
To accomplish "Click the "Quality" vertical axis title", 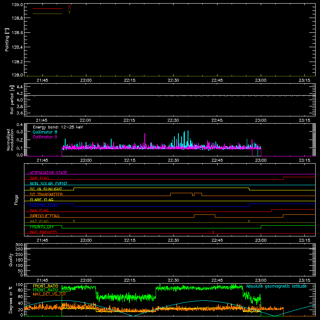I will (11, 260).
